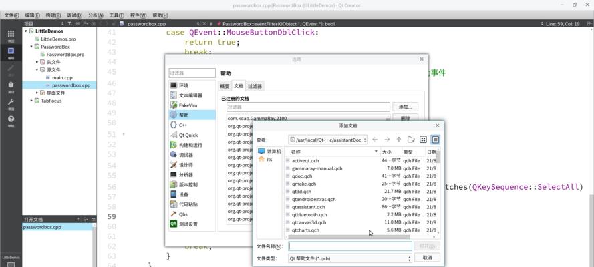Select 文本编辑器 category in options dialog
The height and width of the screenshot is (267, 594).
[192, 95]
